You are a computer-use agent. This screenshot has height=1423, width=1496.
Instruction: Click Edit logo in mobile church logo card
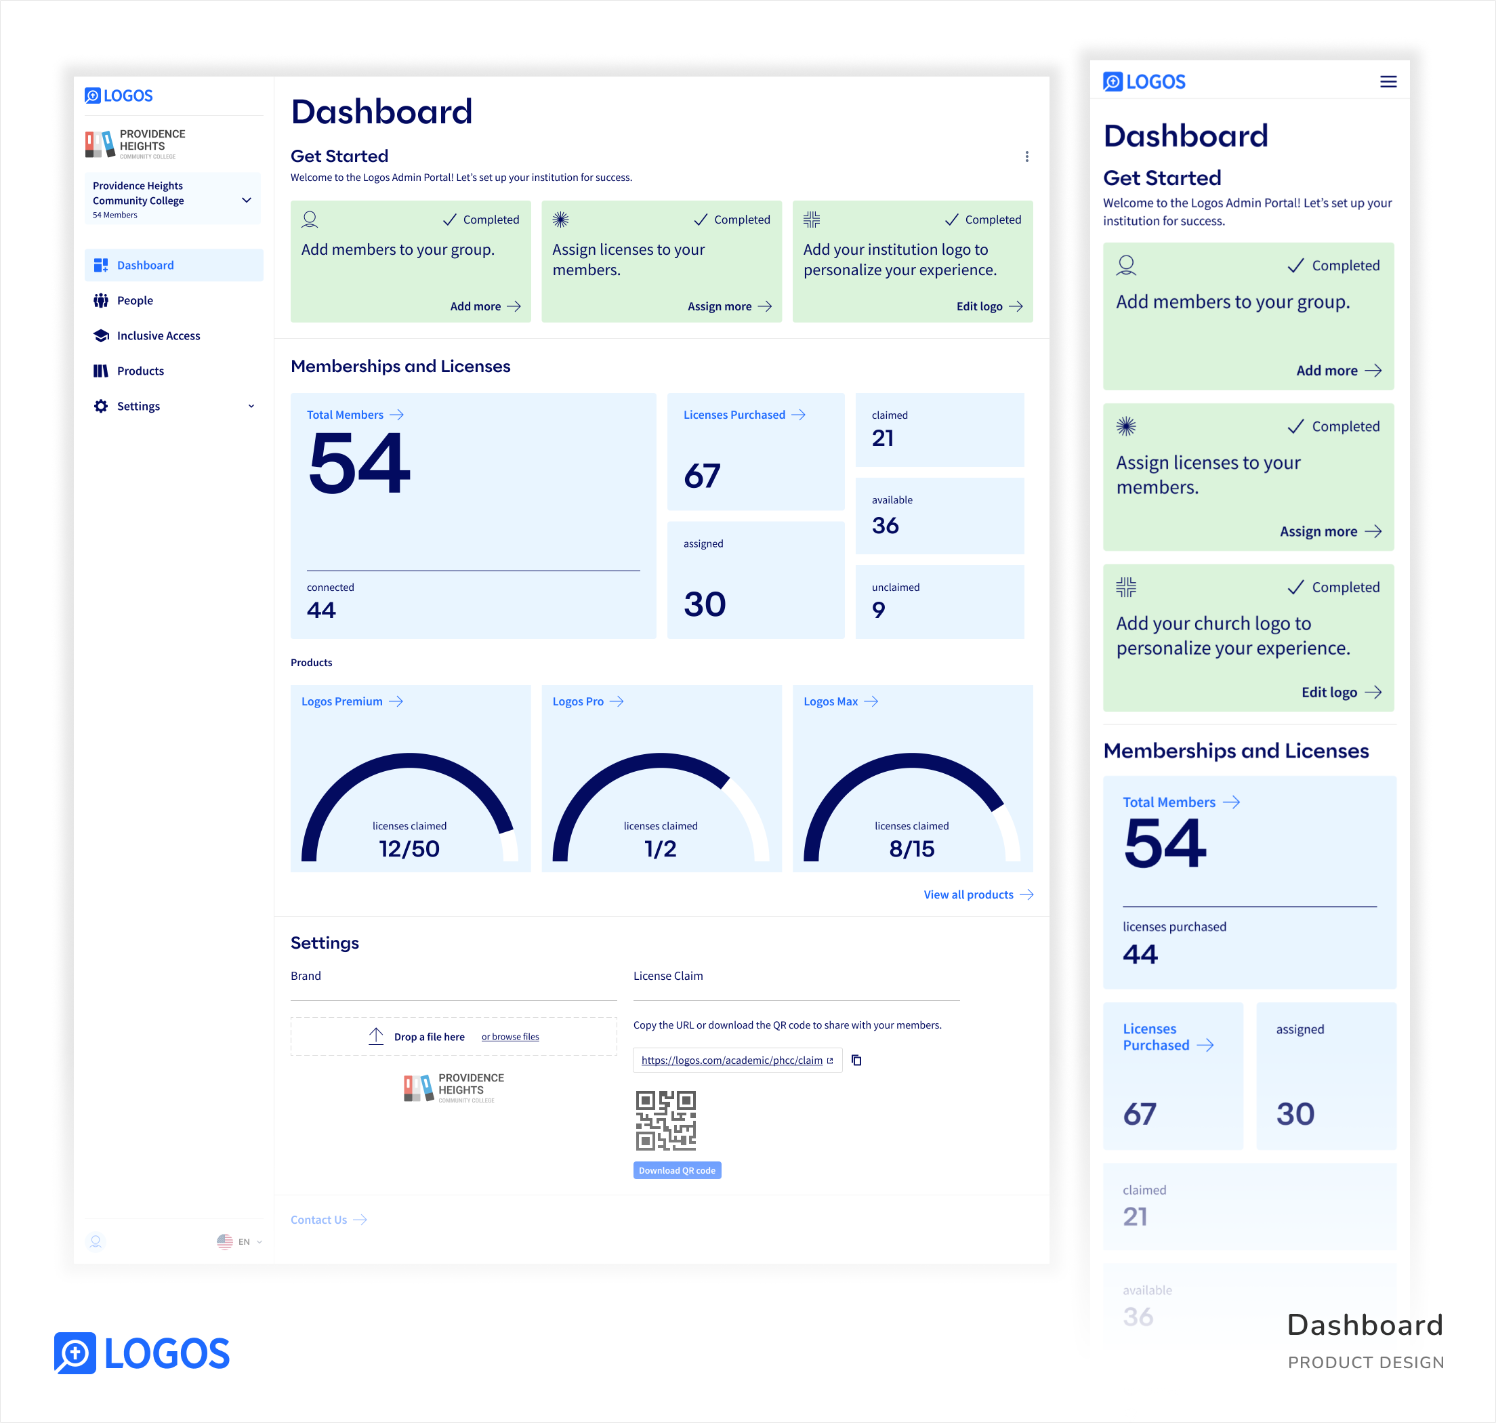point(1342,693)
